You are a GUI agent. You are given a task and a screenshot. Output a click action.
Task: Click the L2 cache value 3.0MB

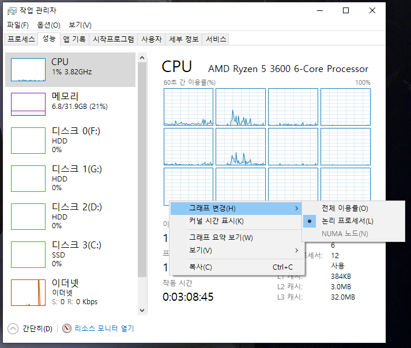341,287
